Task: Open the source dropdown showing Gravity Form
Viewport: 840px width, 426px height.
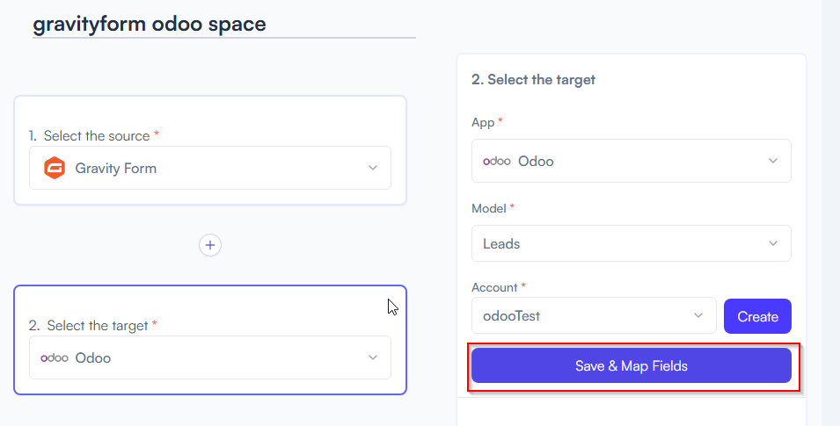Action: [x=210, y=168]
